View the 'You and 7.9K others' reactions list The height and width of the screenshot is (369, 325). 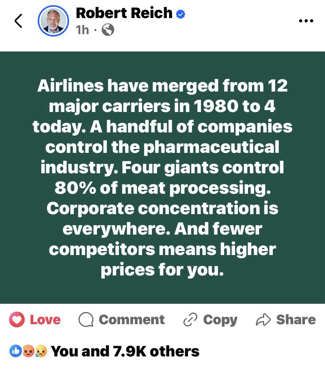click(x=125, y=351)
